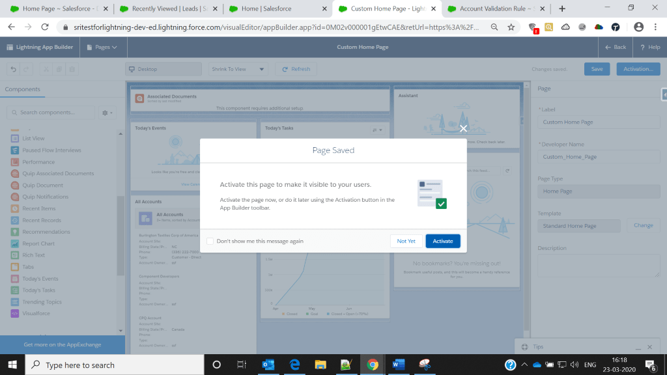Click the redo arrow icon in toolbar
The height and width of the screenshot is (375, 667).
click(x=27, y=69)
